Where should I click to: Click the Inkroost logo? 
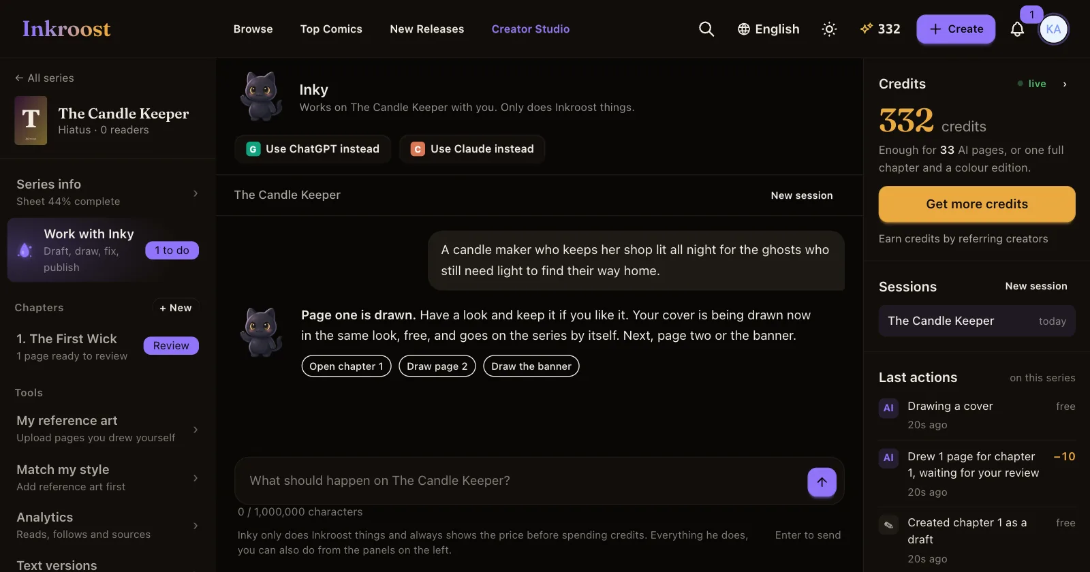pyautogui.click(x=66, y=29)
